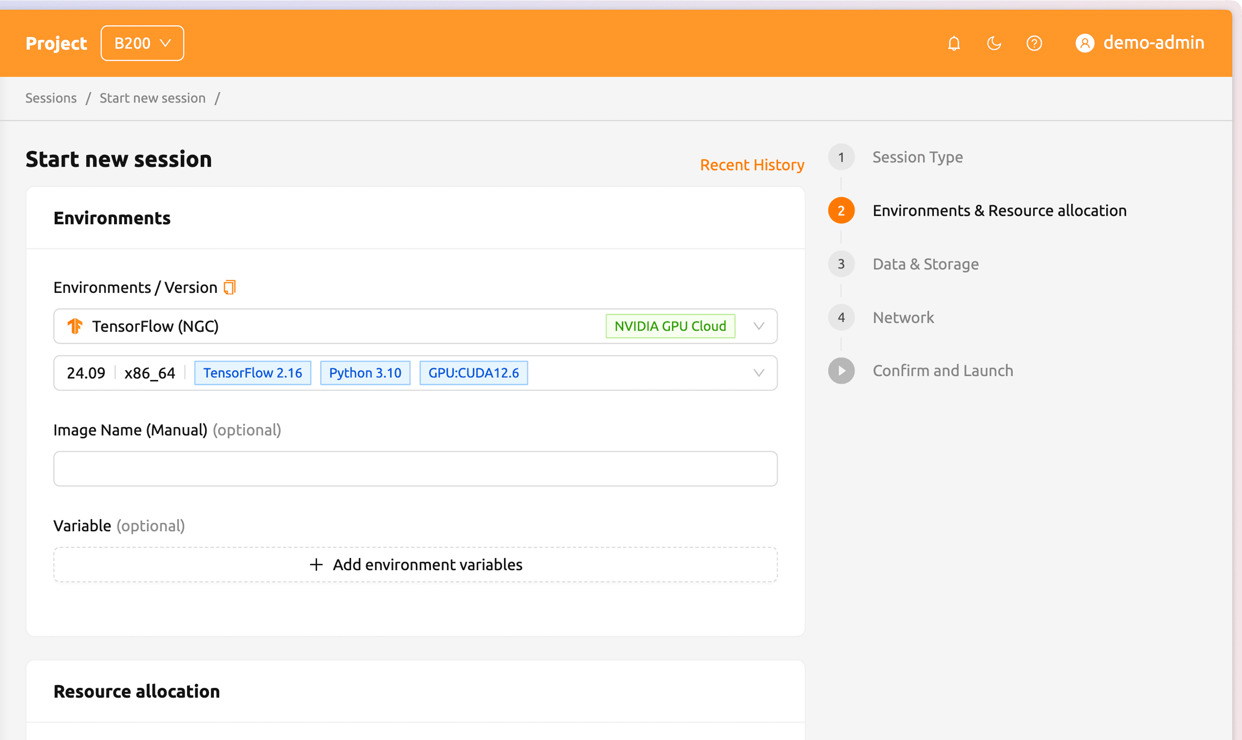1242x740 pixels.
Task: Navigate to Sessions breadcrumb
Action: pos(50,98)
